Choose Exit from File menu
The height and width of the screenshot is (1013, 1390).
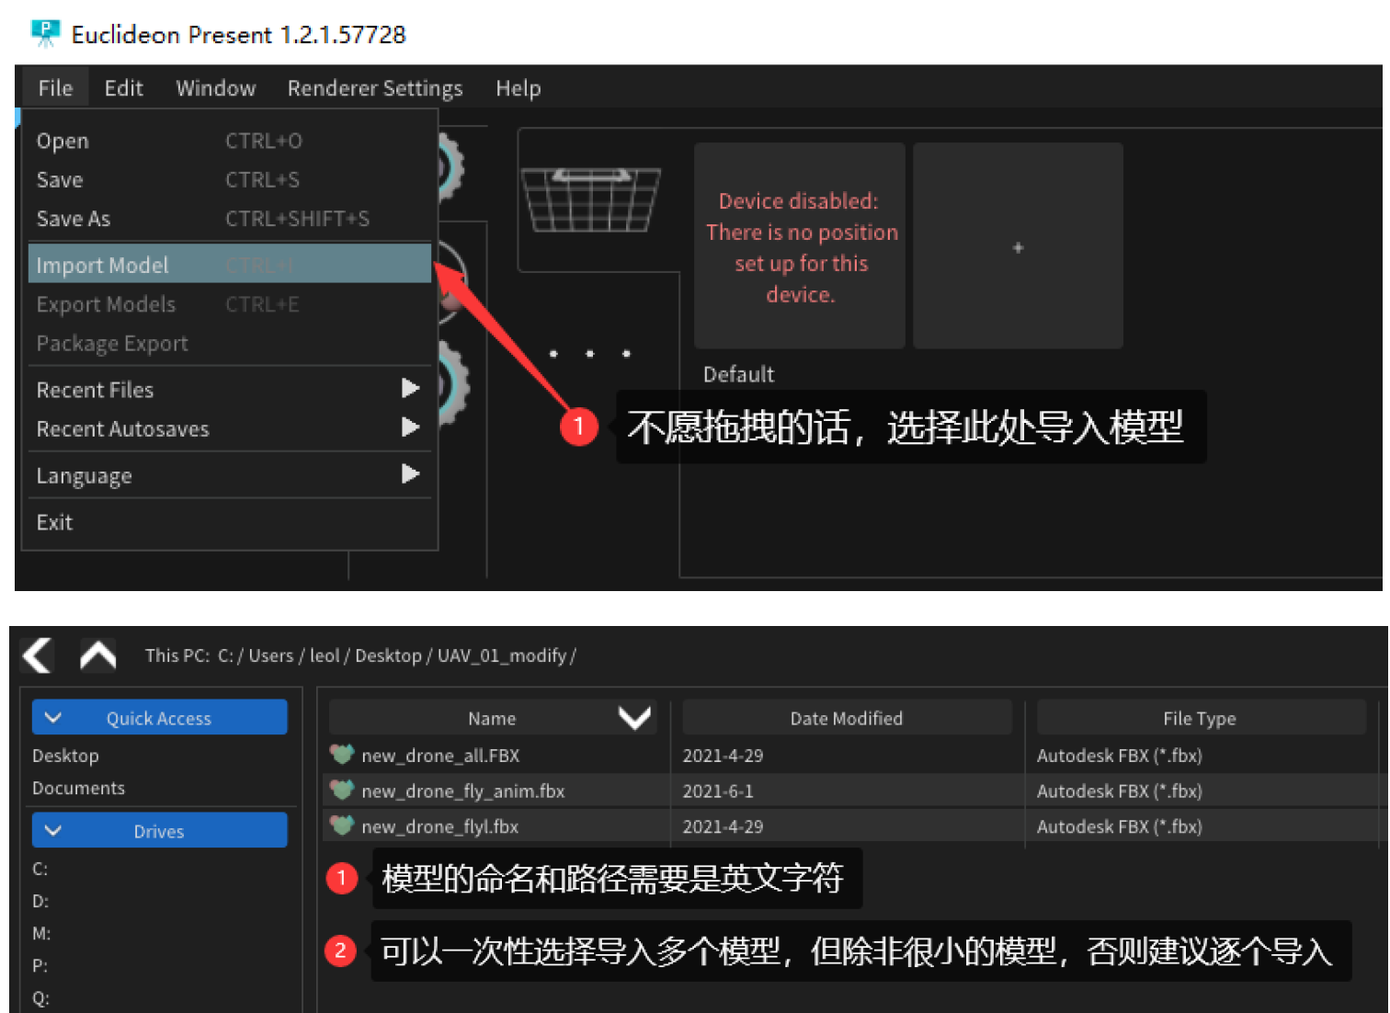(x=230, y=522)
